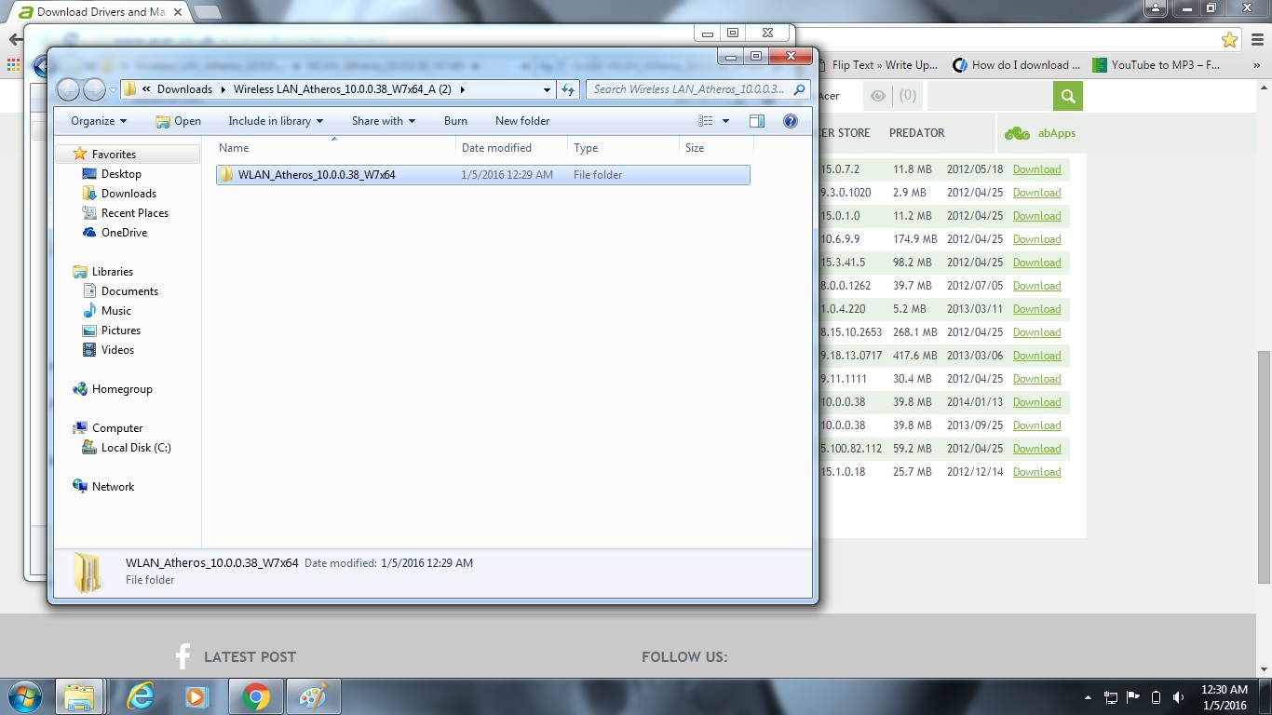Viewport: 1272px width, 715px height.
Task: Create a New folder from toolbar
Action: click(522, 121)
